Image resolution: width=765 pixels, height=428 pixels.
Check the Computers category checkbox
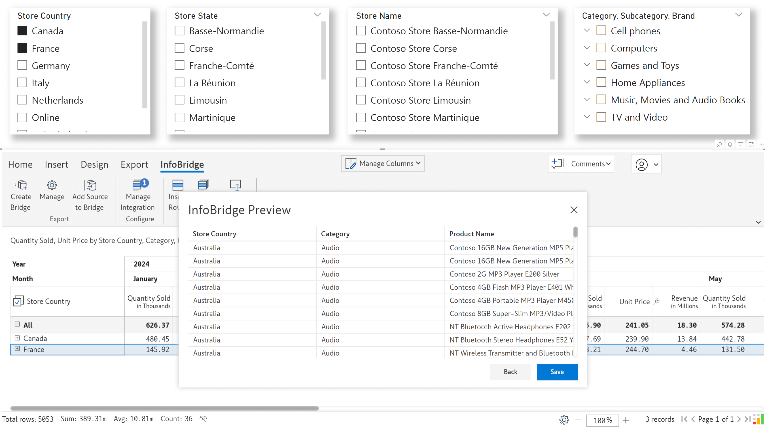(601, 48)
